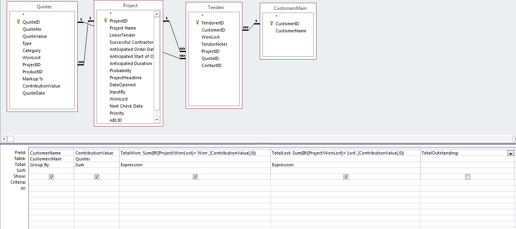Screen dimensions: 516x229
Task: Select Priority field in Project table
Action: coord(117,113)
